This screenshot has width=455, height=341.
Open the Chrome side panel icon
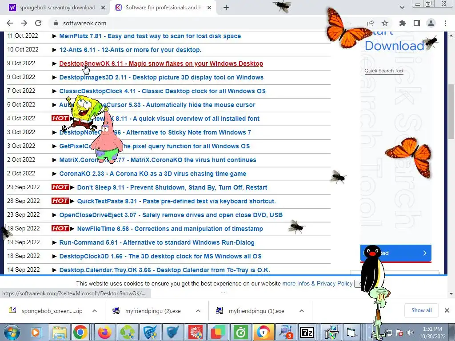[417, 23]
